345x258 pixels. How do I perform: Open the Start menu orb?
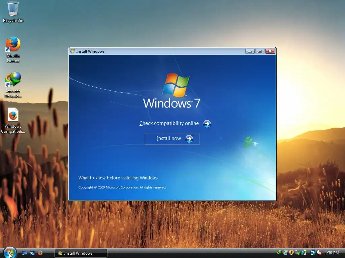(10, 253)
